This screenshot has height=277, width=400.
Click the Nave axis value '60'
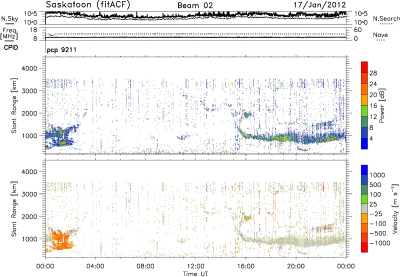click(x=358, y=30)
